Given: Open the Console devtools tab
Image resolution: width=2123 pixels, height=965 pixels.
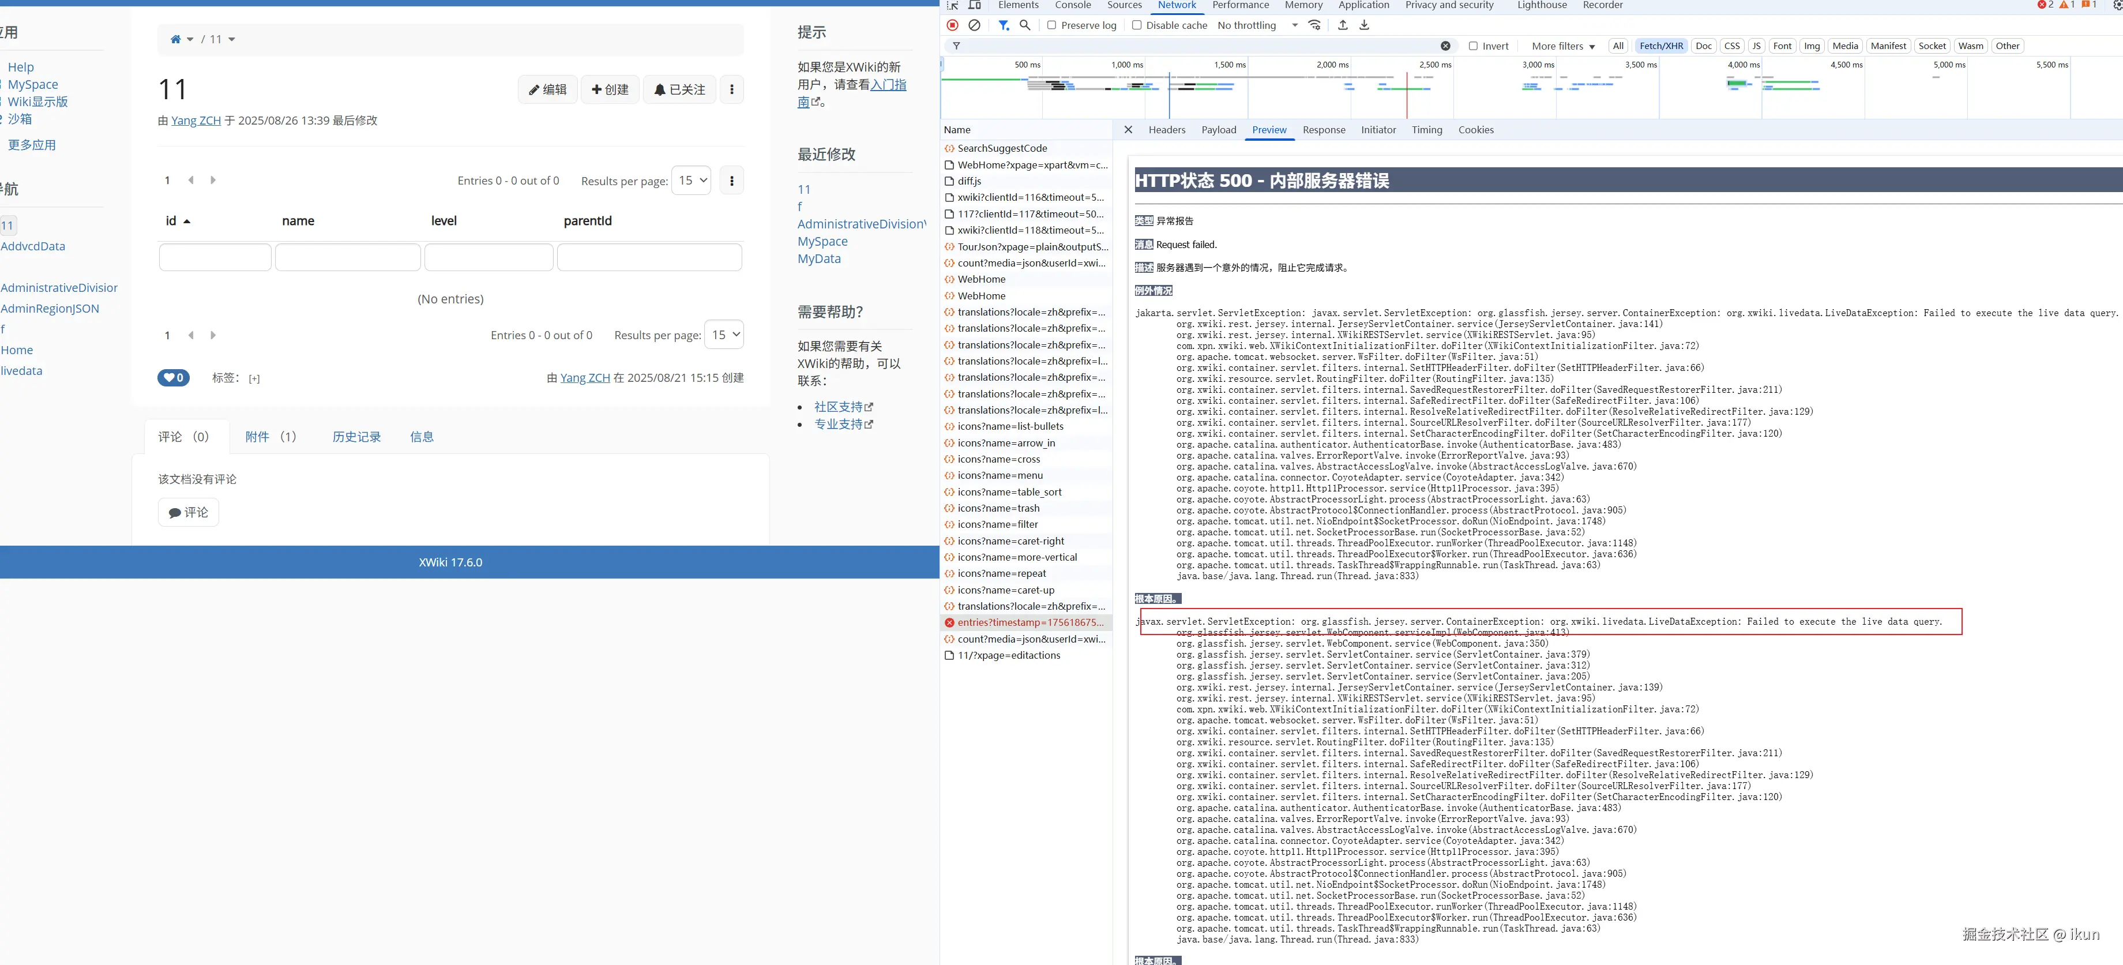Looking at the screenshot, I should [1072, 6].
